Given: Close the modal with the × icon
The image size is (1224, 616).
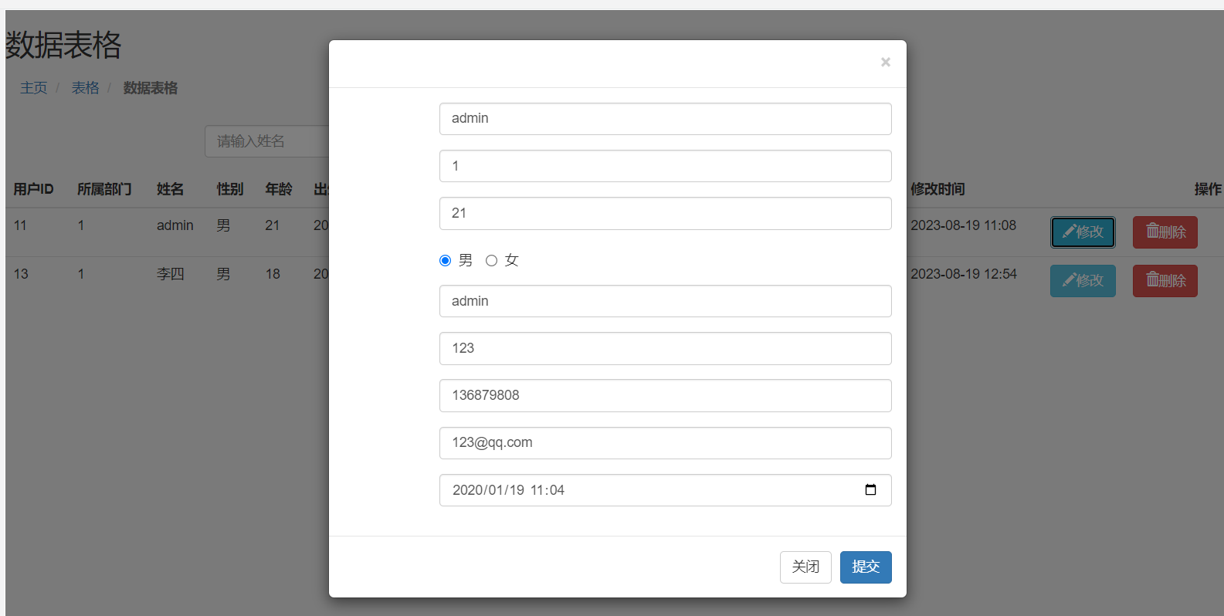Looking at the screenshot, I should [886, 63].
